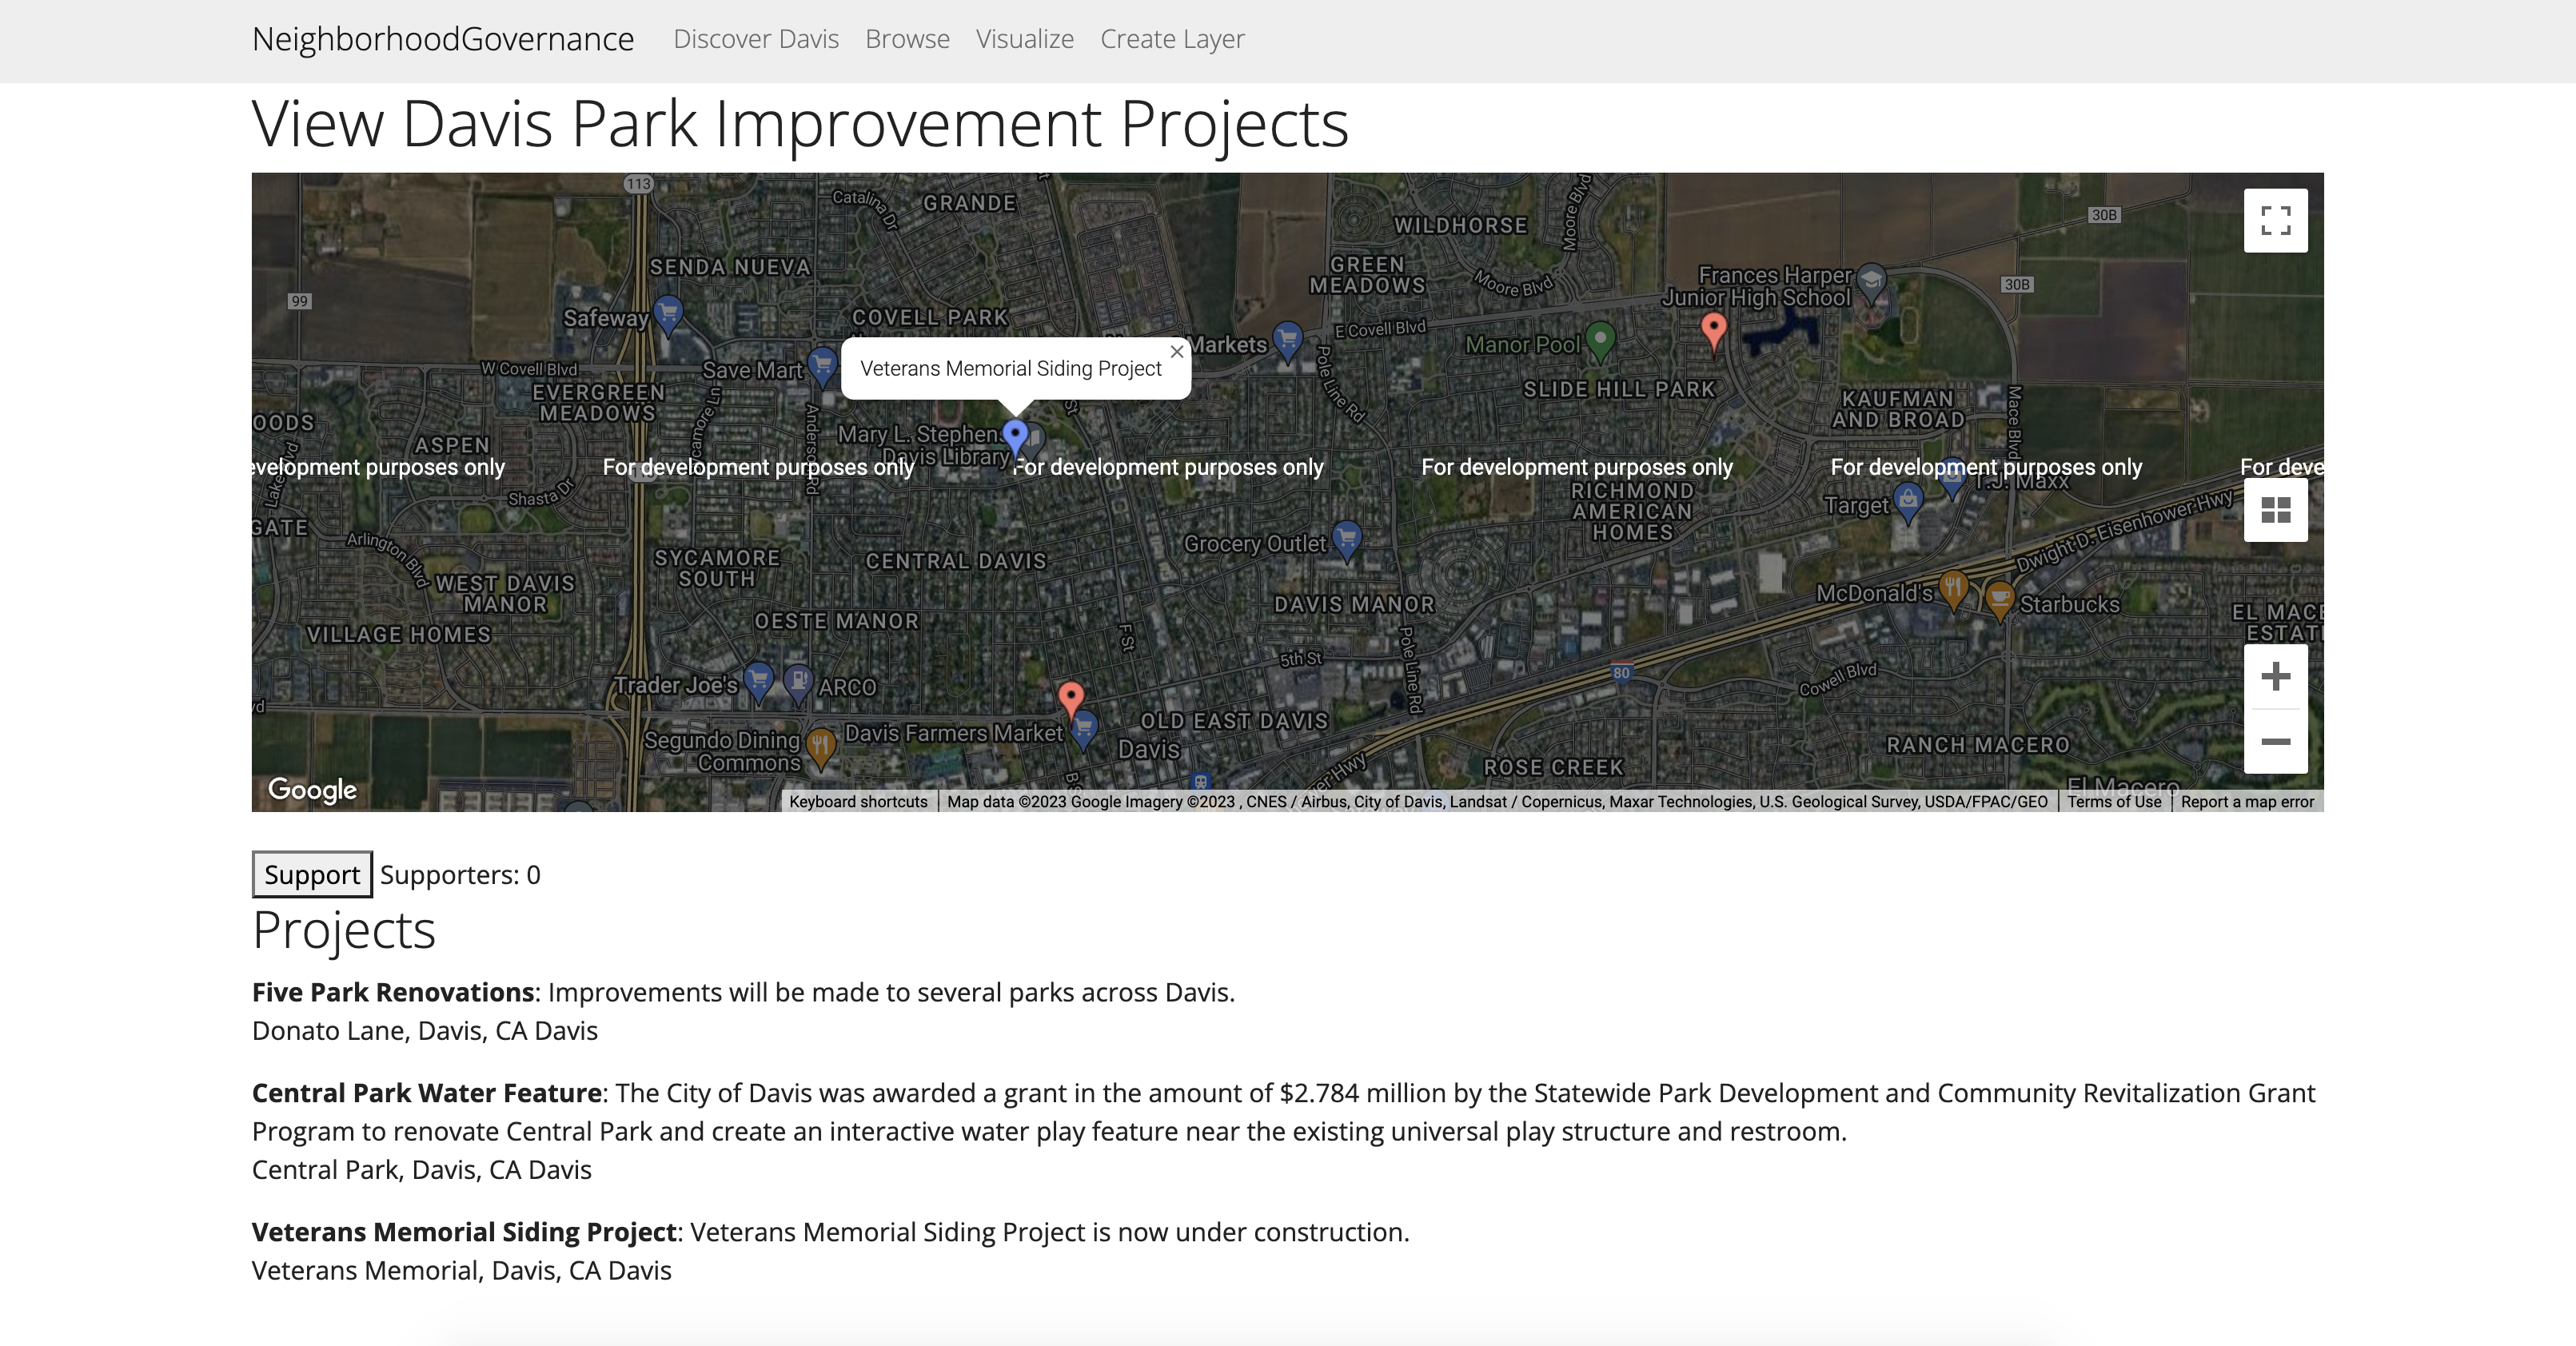2576x1346 pixels.
Task: Click the NeighborhoodGovernance brand link
Action: coord(443,39)
